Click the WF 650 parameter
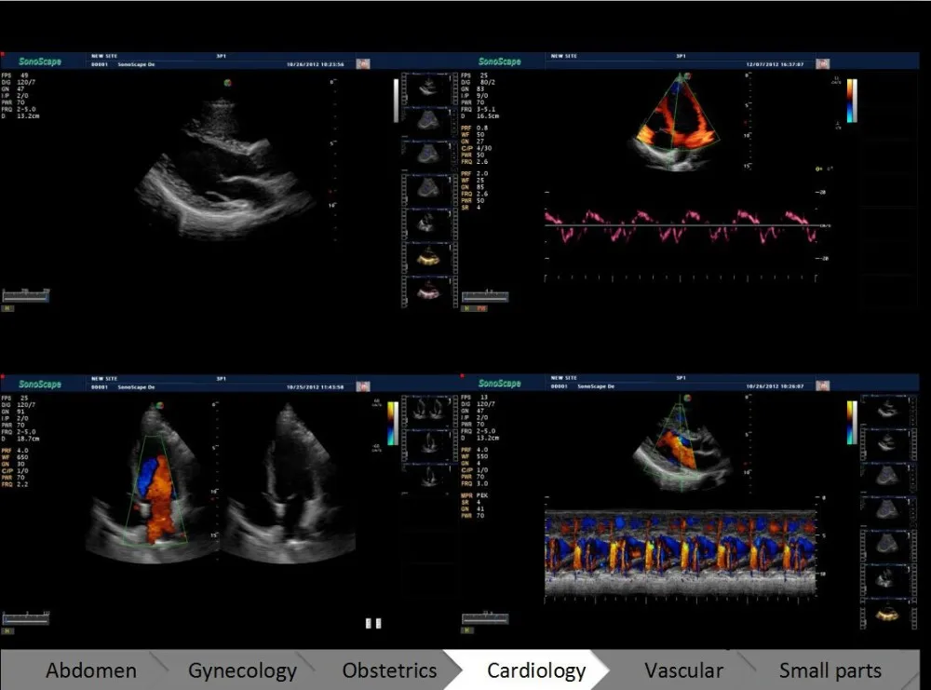The width and height of the screenshot is (931, 690). click(15, 457)
